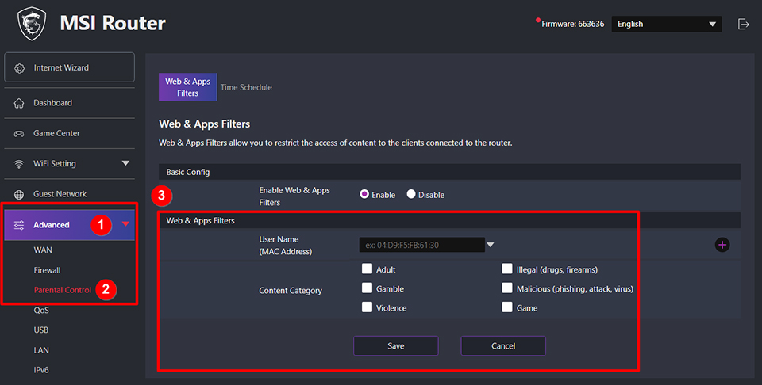
Task: Click the Save button
Action: click(x=395, y=345)
